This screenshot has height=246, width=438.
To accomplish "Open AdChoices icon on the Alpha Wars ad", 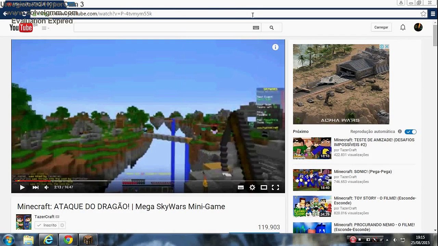I will pyautogui.click(x=382, y=46).
